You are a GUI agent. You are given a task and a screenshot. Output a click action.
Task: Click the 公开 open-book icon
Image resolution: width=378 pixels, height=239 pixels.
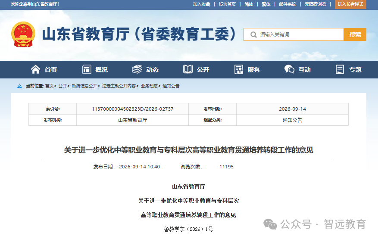click(x=188, y=69)
